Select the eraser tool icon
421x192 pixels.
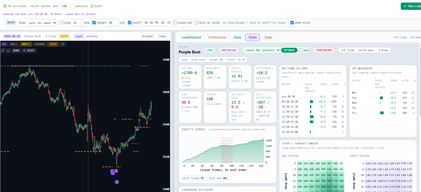tap(8, 51)
